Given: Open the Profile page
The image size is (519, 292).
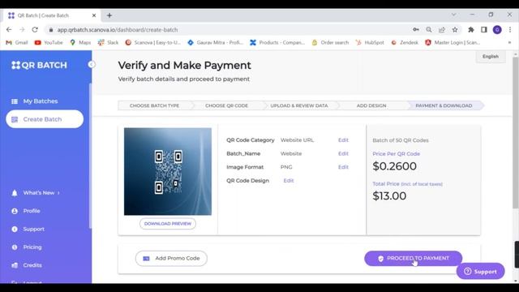Looking at the screenshot, I should pos(32,211).
